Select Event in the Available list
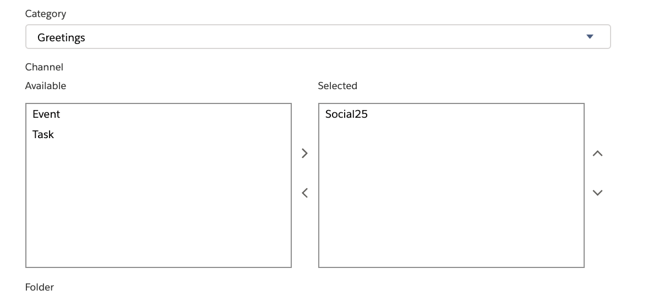 (x=46, y=114)
